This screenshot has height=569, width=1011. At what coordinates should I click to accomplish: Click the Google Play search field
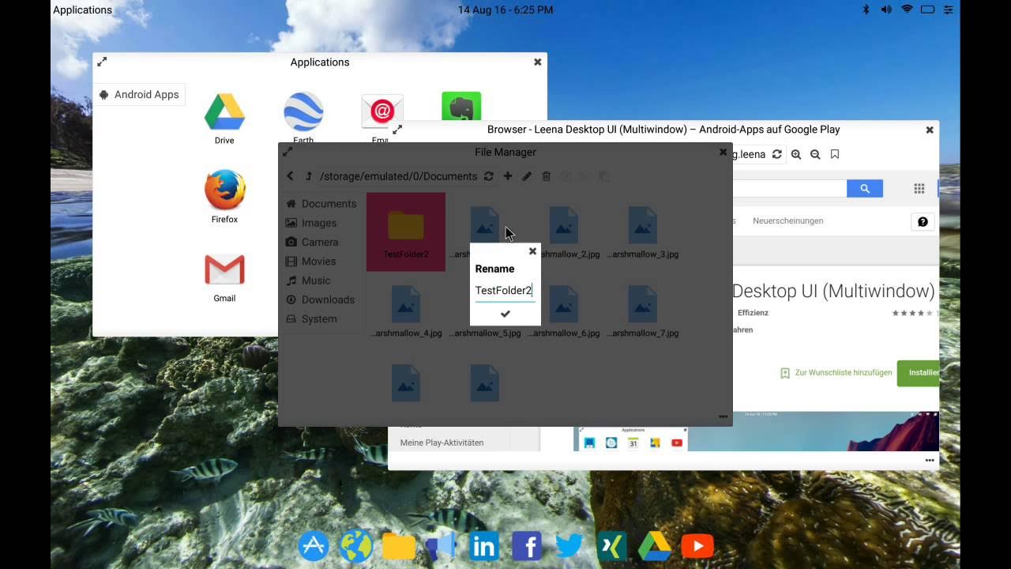[790, 188]
